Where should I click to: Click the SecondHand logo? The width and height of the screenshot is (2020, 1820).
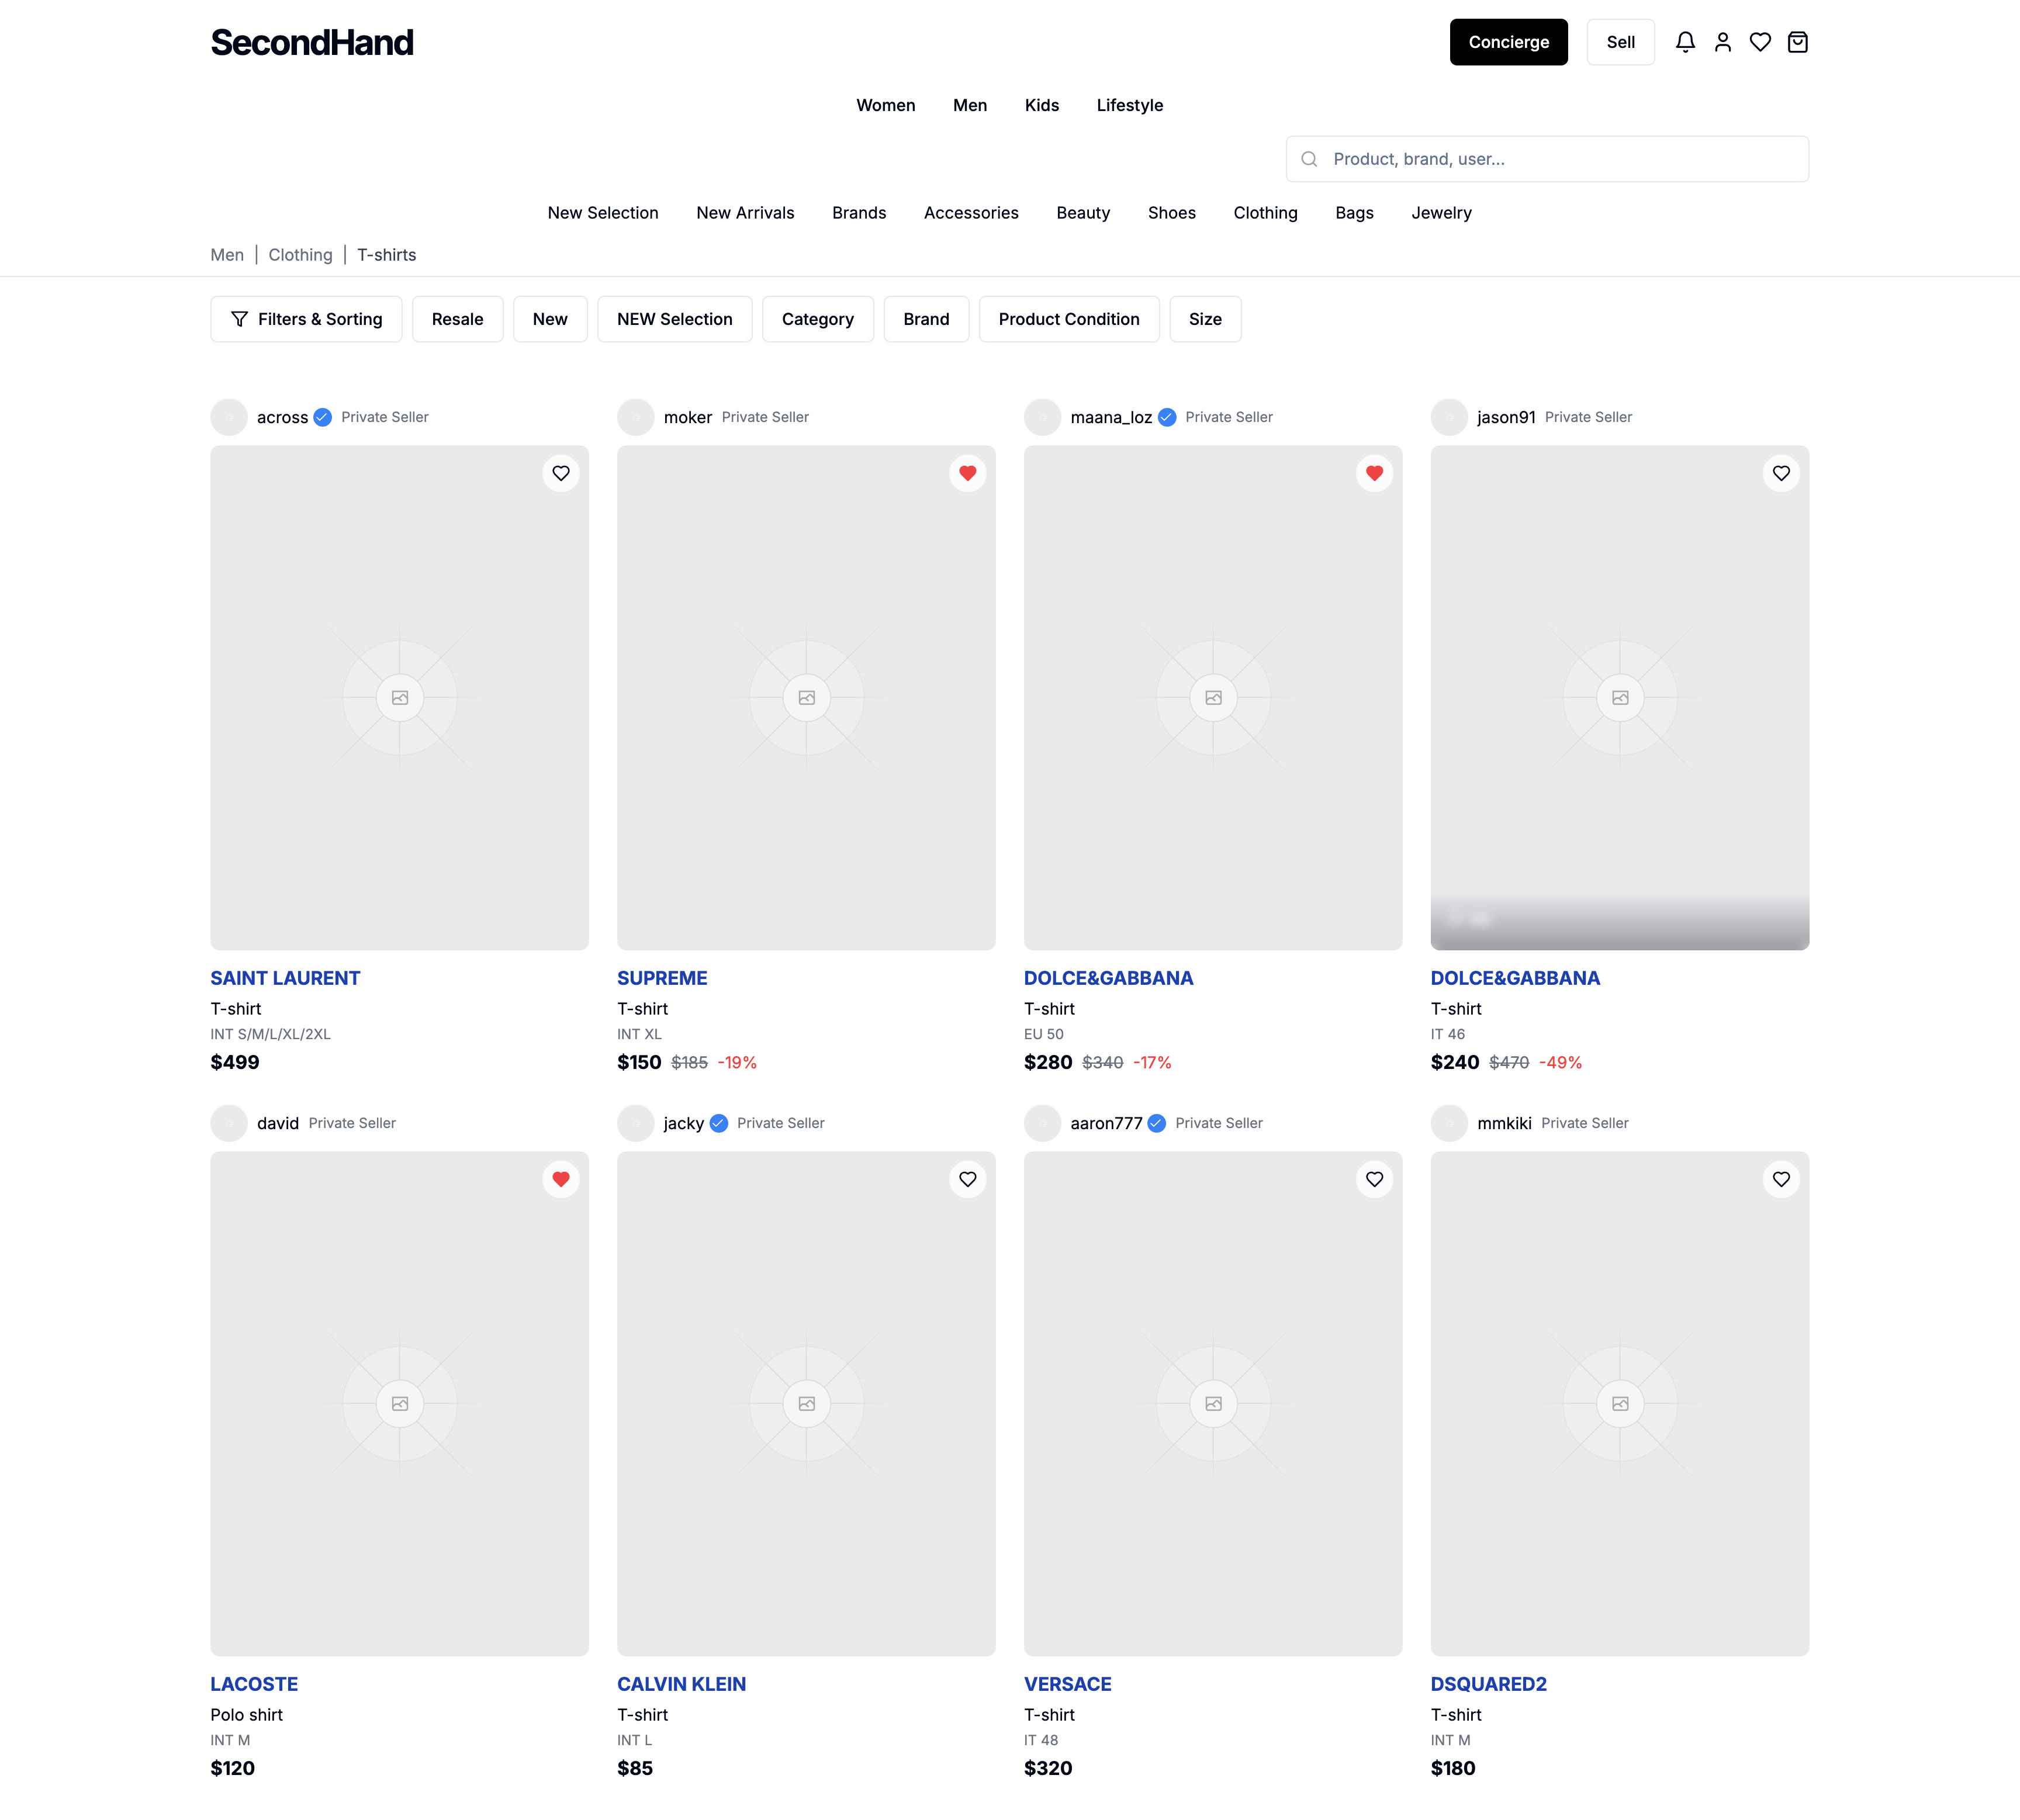[312, 42]
